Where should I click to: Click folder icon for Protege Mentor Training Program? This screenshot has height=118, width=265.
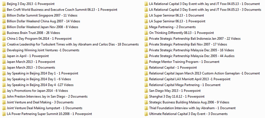(146, 62)
